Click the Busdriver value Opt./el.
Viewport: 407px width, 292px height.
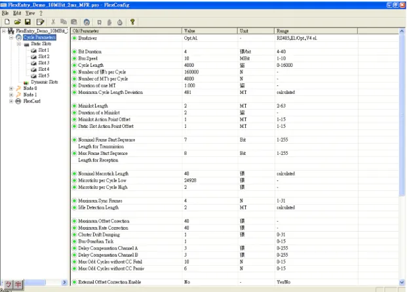pyautogui.click(x=191, y=38)
